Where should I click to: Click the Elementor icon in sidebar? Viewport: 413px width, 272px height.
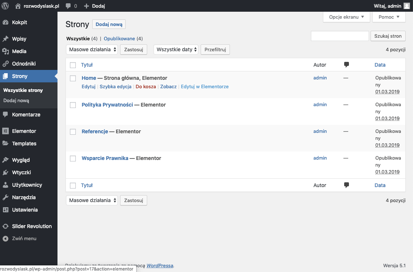pos(5,131)
